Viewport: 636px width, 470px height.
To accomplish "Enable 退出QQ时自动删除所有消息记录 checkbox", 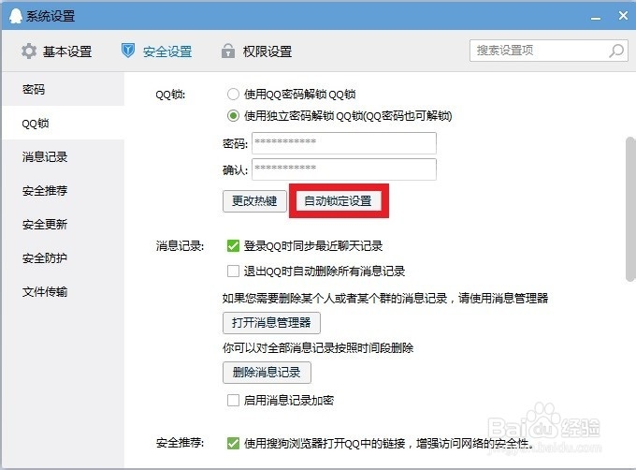I will click(233, 272).
